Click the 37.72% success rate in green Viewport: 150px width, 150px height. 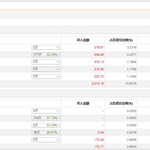[x=52, y=118]
